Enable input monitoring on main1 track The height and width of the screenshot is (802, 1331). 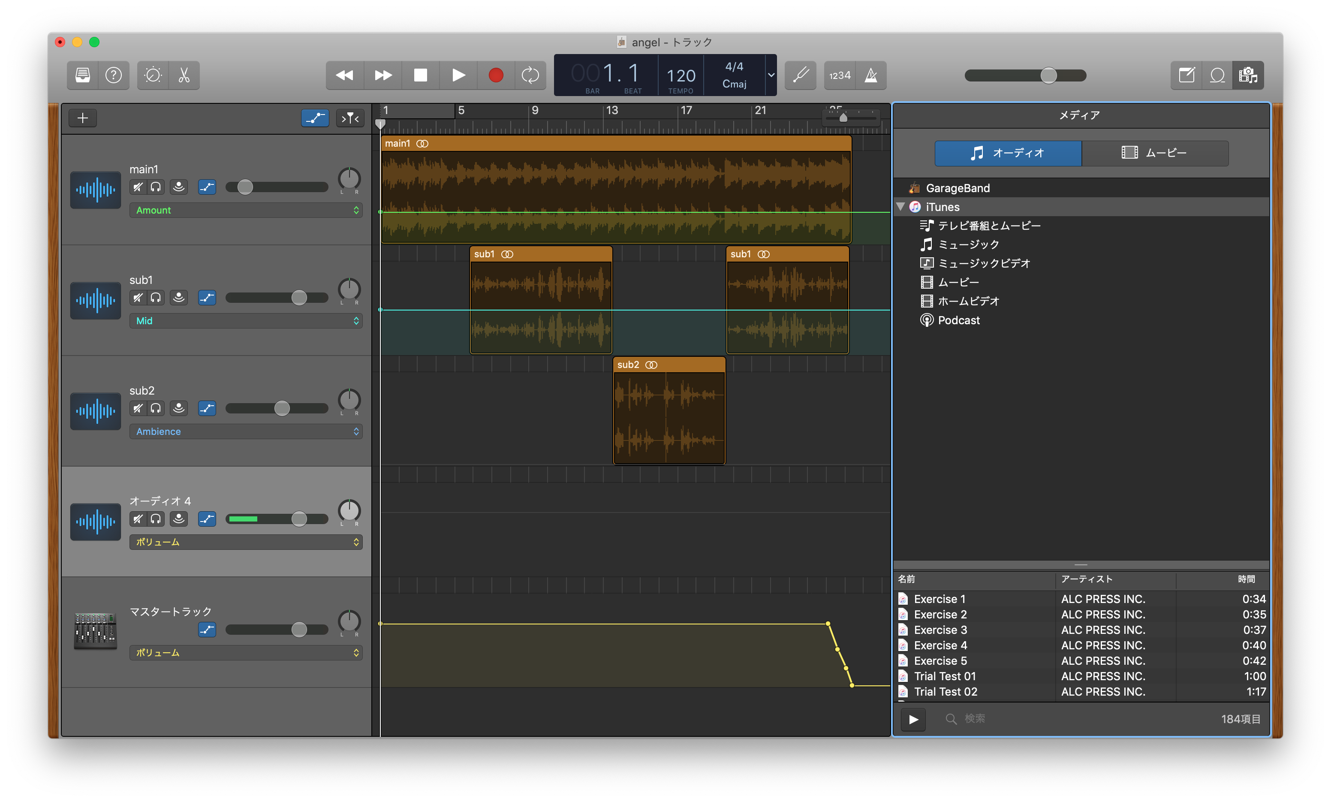(179, 187)
